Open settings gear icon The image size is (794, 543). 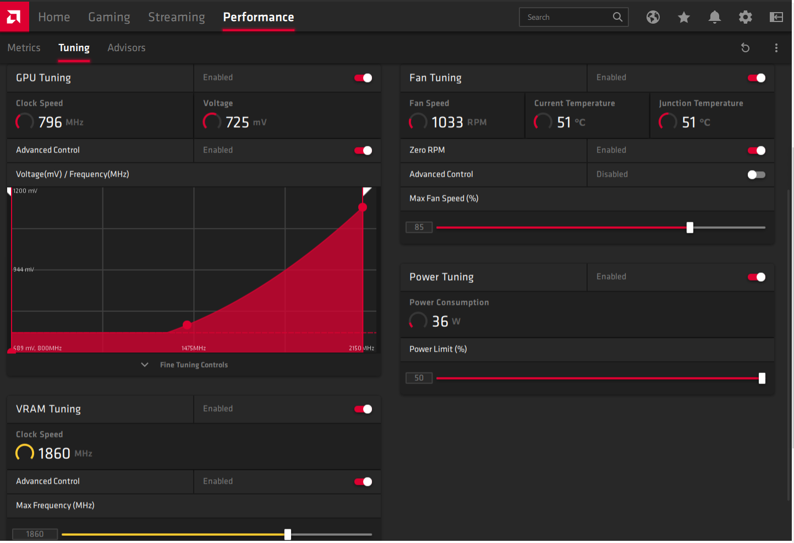pyautogui.click(x=746, y=17)
